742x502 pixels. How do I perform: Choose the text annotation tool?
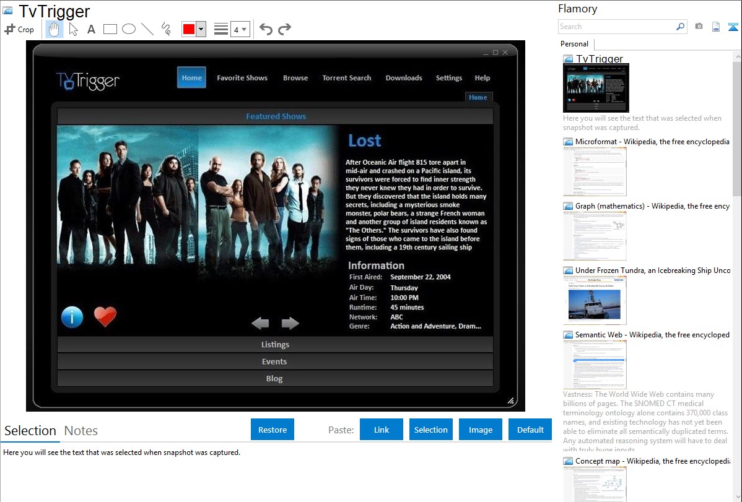[x=91, y=29]
